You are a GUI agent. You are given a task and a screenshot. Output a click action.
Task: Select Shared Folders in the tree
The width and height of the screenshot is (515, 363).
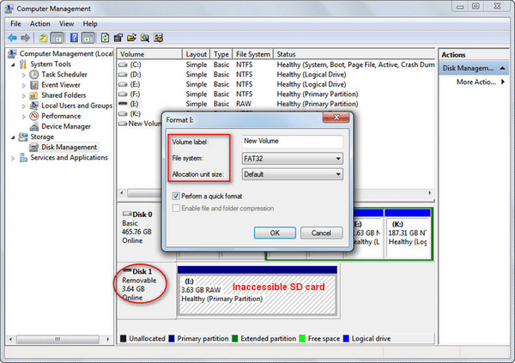[64, 95]
